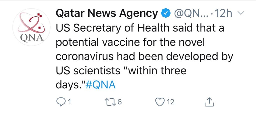Click the "QNA" lettering inside the avatar
The image size is (256, 114).
pyautogui.click(x=32, y=38)
